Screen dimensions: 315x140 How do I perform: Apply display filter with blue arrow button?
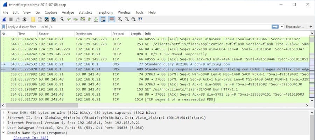[275, 27]
